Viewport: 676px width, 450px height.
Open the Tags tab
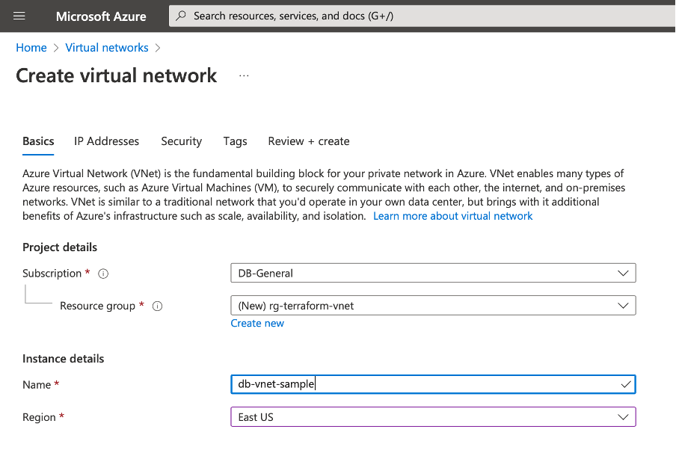(x=235, y=141)
